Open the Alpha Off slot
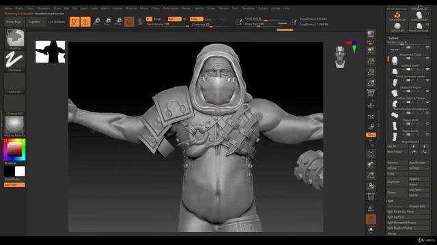Screen dimensions: 437x245 click(15, 83)
